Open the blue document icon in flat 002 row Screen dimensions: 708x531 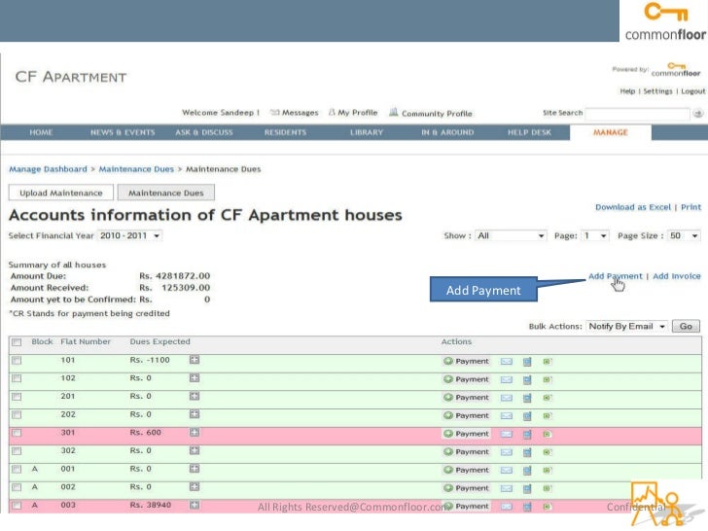pyautogui.click(x=527, y=488)
